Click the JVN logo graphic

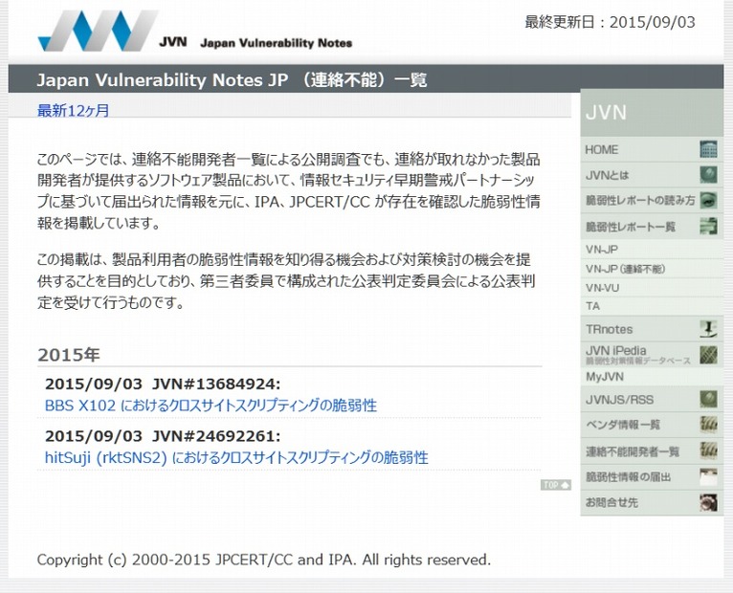point(98,31)
